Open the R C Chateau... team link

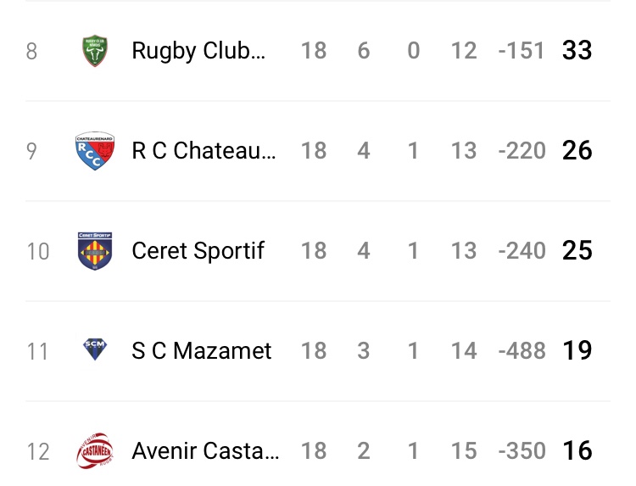pyautogui.click(x=204, y=151)
